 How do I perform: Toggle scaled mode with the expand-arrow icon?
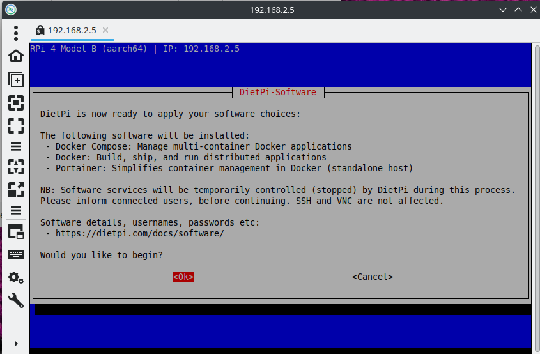[16, 190]
